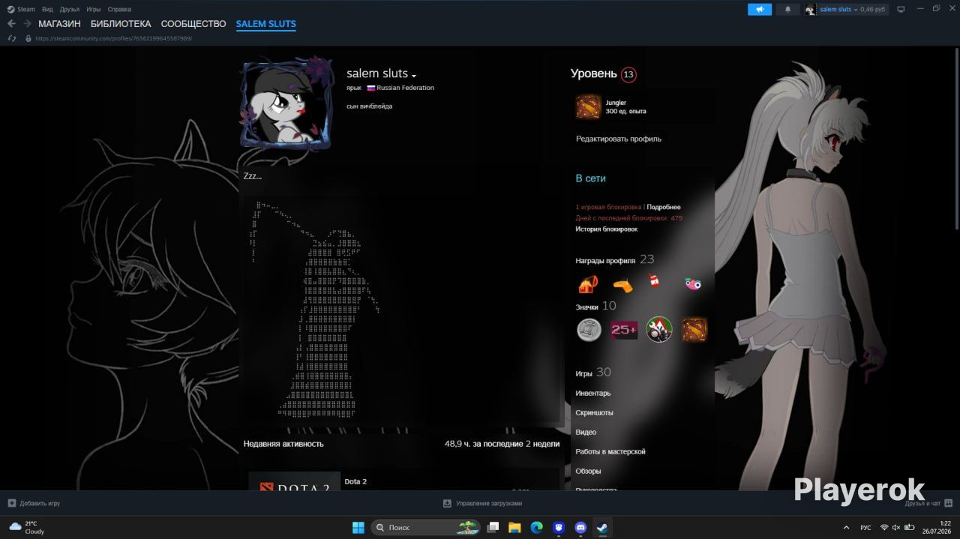
Task: Open Microsoft Edge from the taskbar
Action: click(536, 527)
